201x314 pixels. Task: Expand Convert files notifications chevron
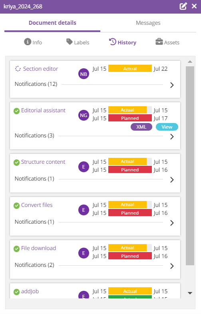172,223
